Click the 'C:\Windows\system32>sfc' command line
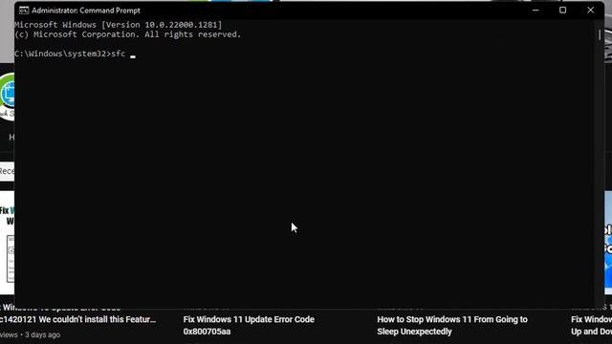Screen dimensions: 612x344 pyautogui.click(x=70, y=54)
